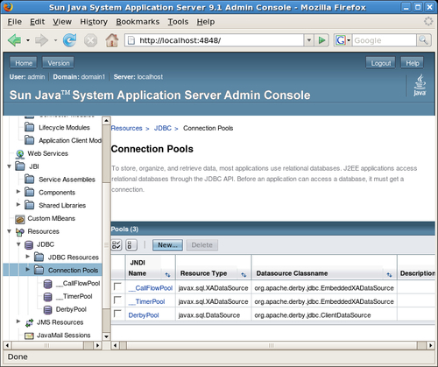Image resolution: width=438 pixels, height=367 pixels.
Task: Sort by Datasource Classname column icon
Action: click(x=389, y=274)
